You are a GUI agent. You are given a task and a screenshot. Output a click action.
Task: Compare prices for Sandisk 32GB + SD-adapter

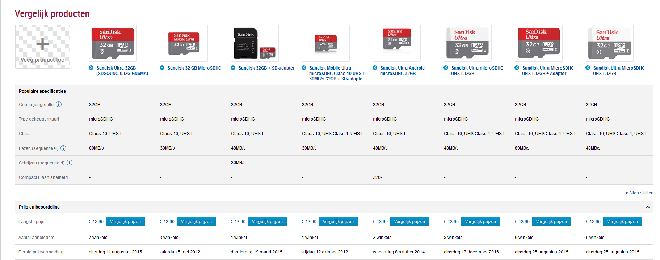[267, 222]
